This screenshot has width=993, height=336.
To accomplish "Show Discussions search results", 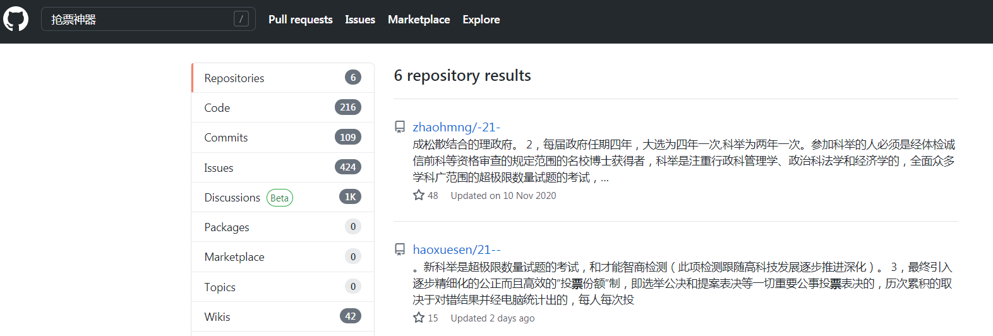I will [283, 197].
